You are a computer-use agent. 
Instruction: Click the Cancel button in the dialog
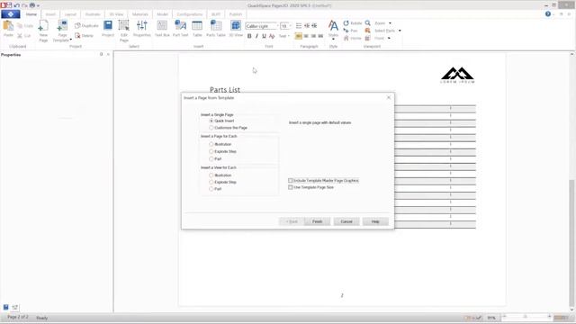pyautogui.click(x=346, y=221)
